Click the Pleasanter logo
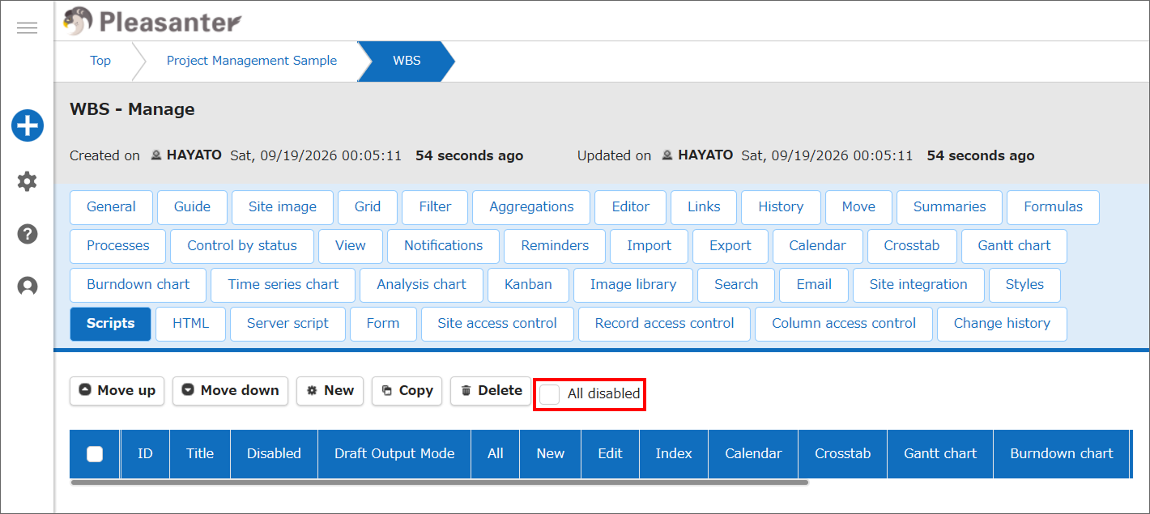 pos(152,21)
